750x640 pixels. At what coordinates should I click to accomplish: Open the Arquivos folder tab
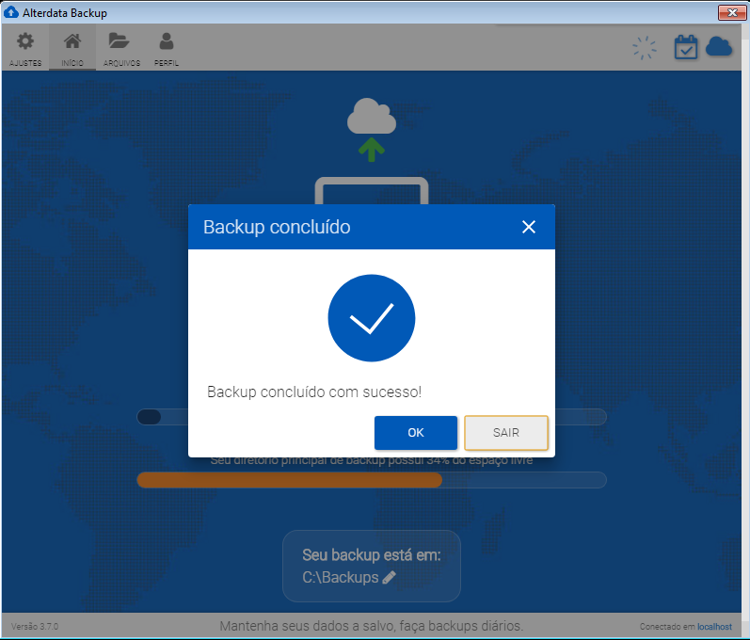pos(121,48)
